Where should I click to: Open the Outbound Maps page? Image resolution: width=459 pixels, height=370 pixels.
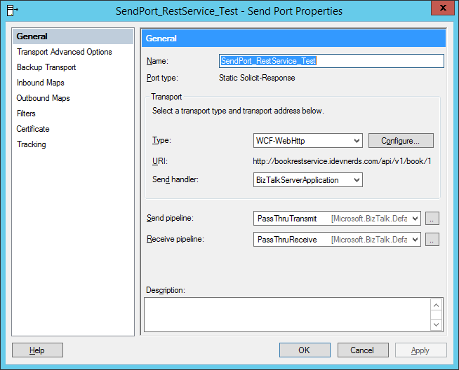pos(43,98)
